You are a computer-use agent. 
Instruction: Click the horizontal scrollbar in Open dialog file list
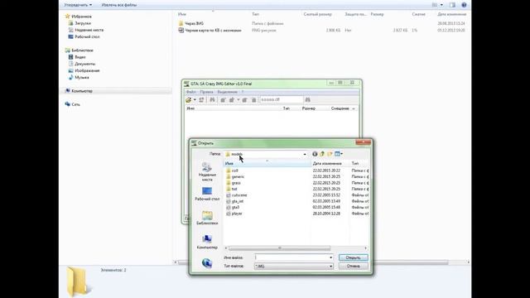point(280,248)
